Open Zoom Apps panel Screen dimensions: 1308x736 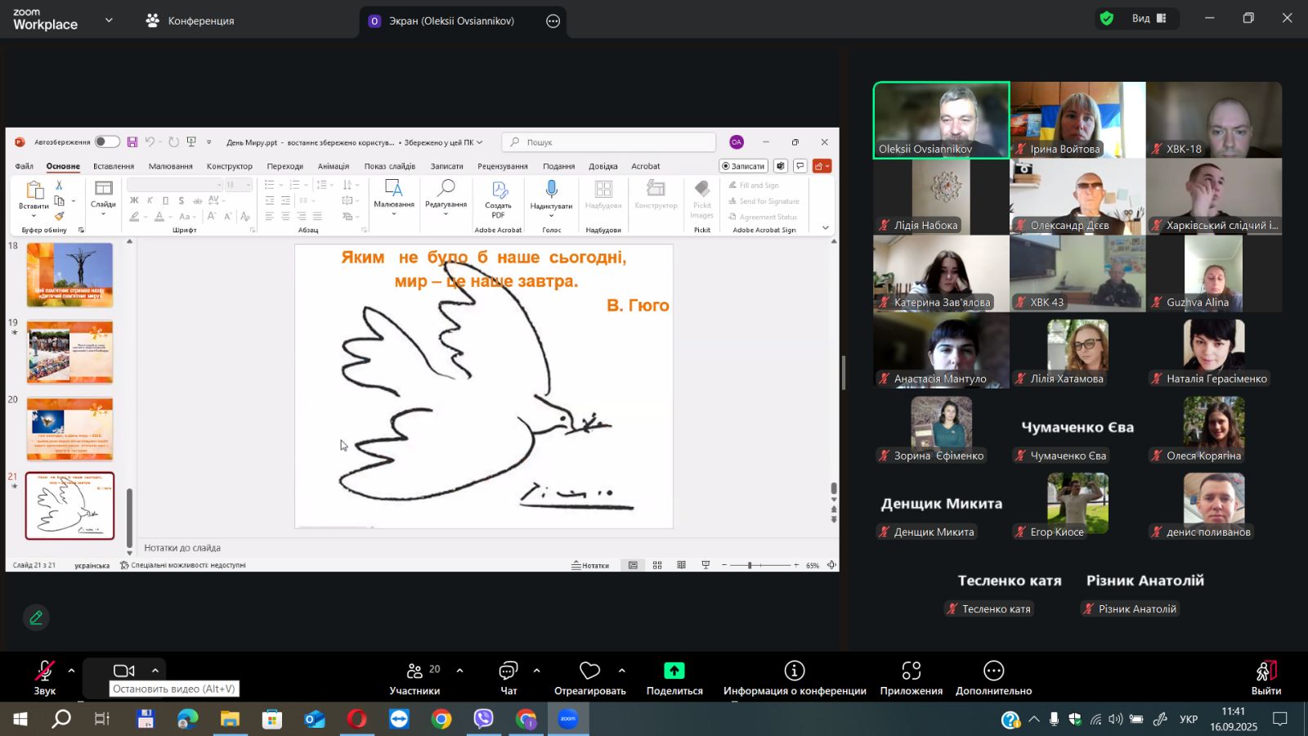(x=912, y=678)
